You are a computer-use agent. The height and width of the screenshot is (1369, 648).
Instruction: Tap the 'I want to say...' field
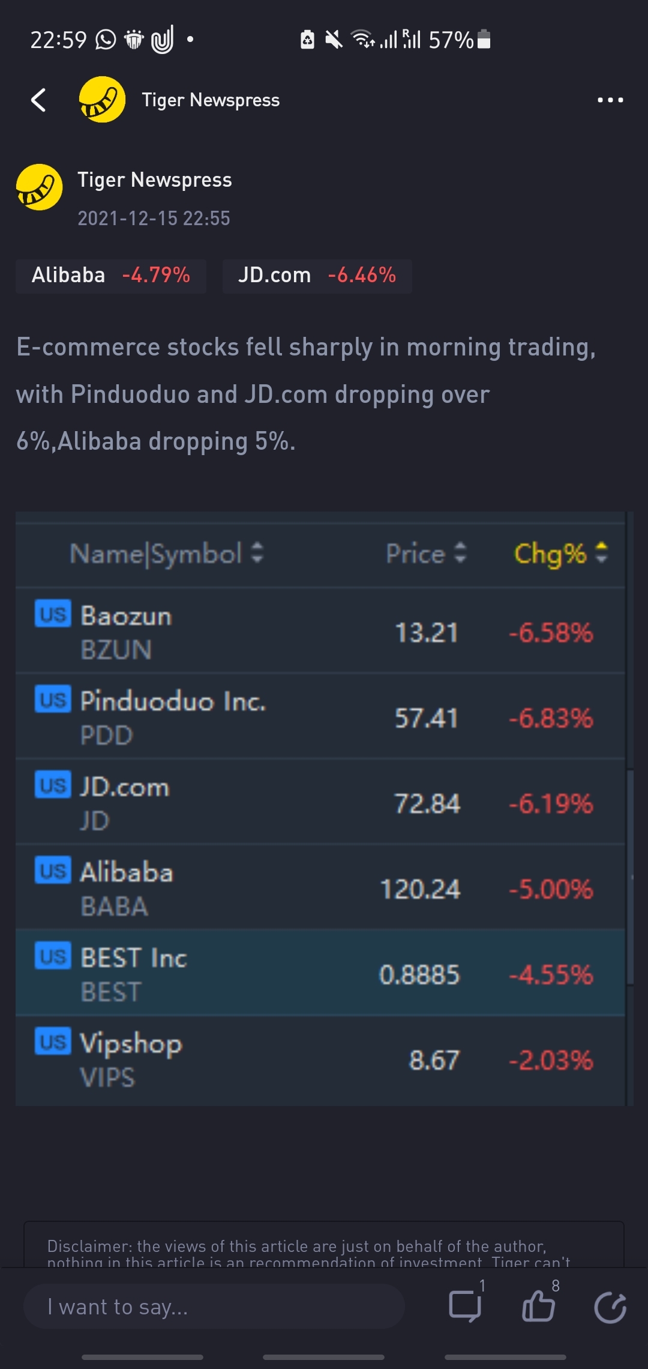pos(214,1307)
